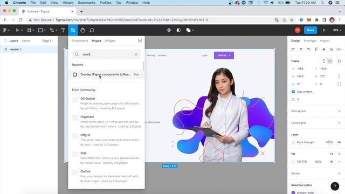
Task: Detach the resources panel with pop-out icon
Action: tap(140, 41)
